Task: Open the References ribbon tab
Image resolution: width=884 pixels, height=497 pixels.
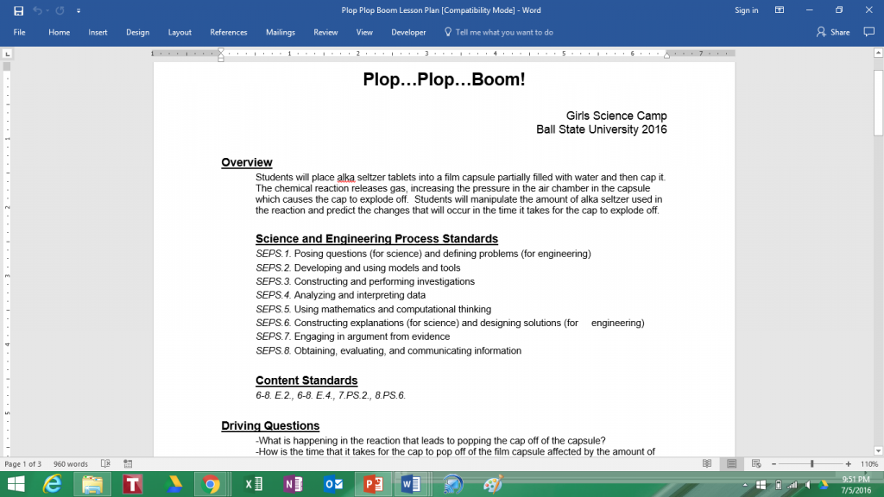Action: tap(229, 32)
